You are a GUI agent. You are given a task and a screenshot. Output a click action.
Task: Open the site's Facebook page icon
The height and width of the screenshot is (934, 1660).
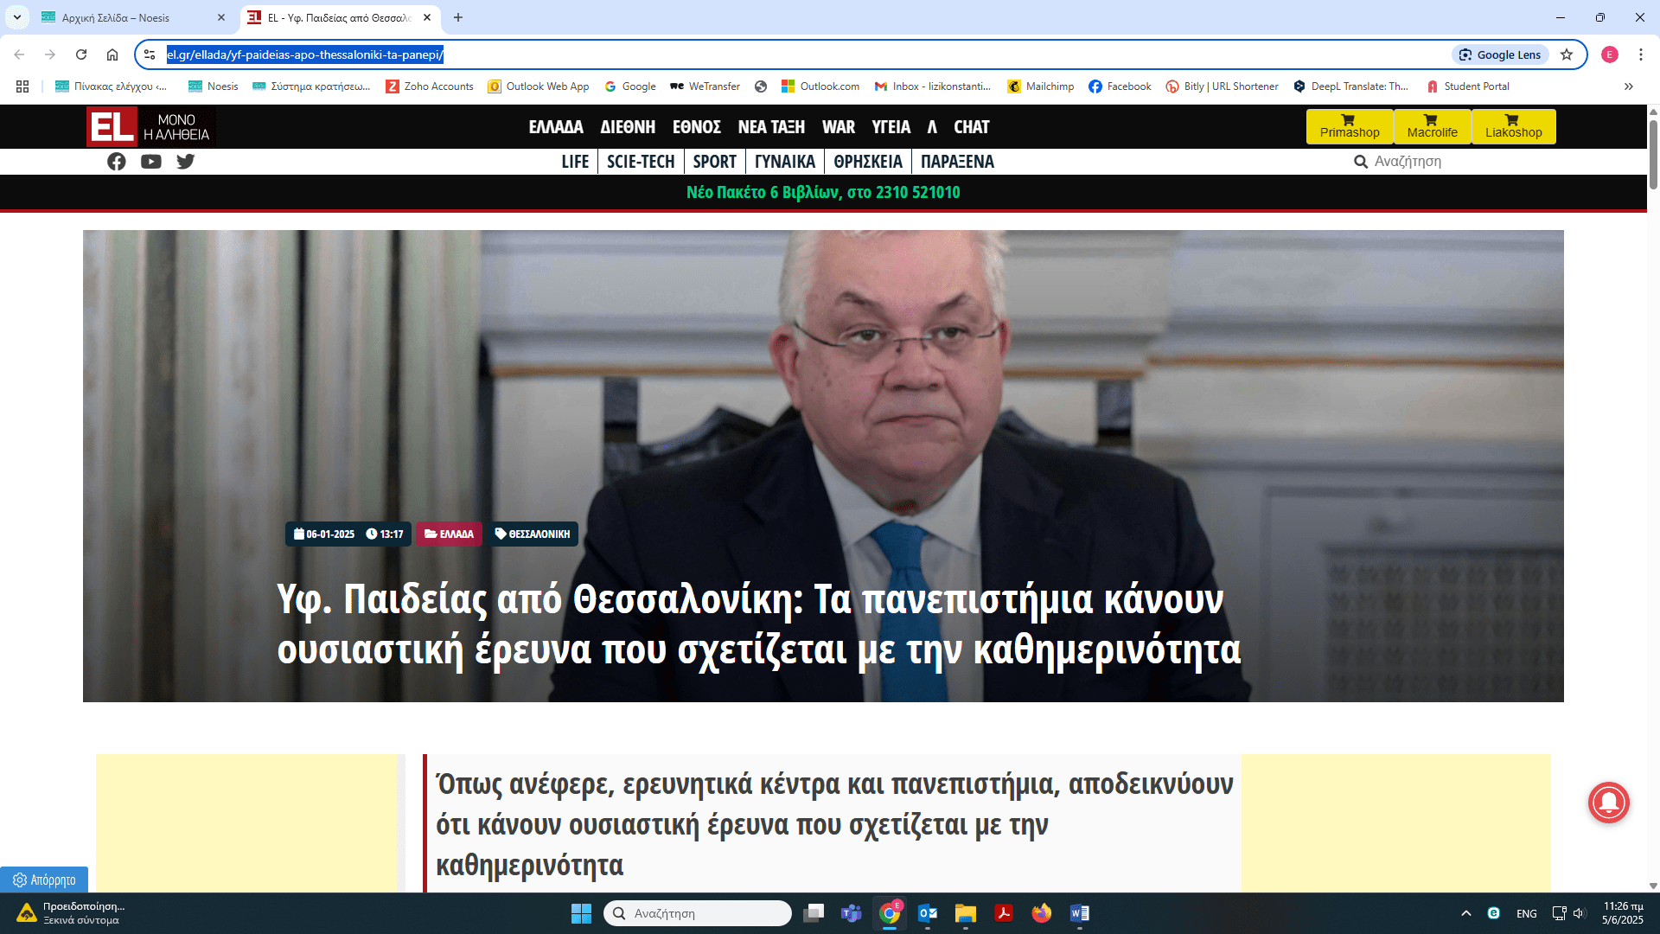117,162
